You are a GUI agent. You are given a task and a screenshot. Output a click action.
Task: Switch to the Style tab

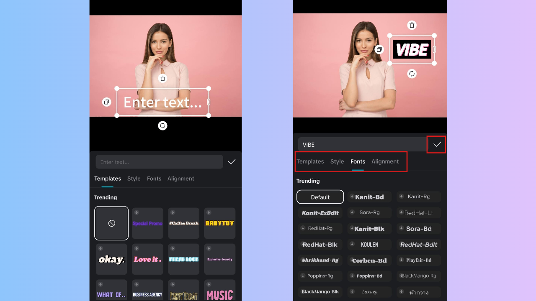337,161
